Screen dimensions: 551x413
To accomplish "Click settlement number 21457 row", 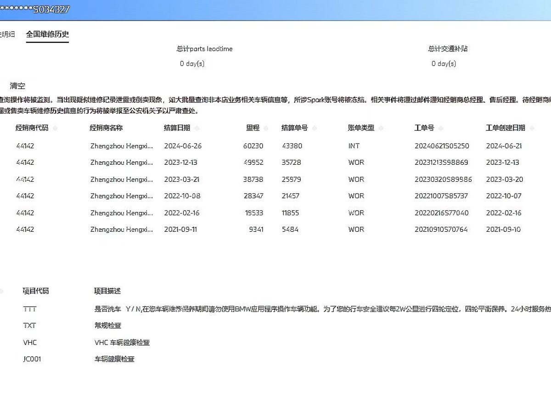I will coord(291,196).
